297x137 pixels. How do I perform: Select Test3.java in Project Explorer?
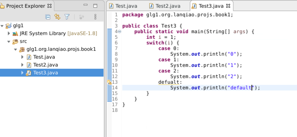pyautogui.click(x=45, y=73)
